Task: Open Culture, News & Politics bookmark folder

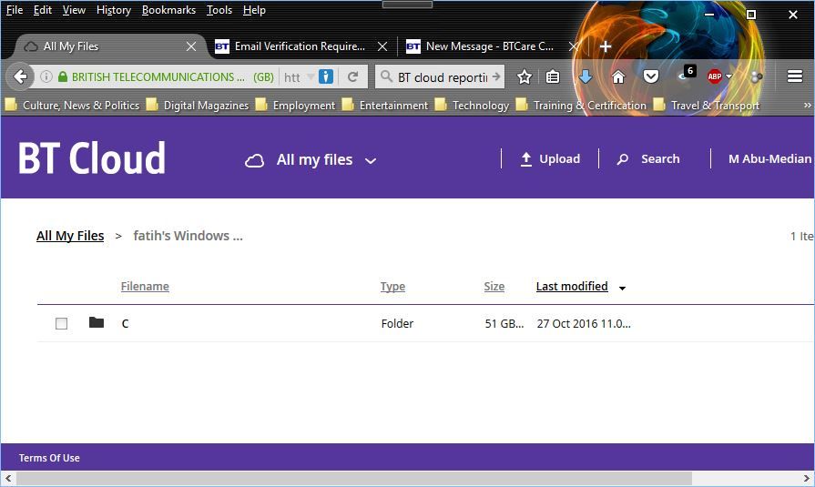Action: 73,105
